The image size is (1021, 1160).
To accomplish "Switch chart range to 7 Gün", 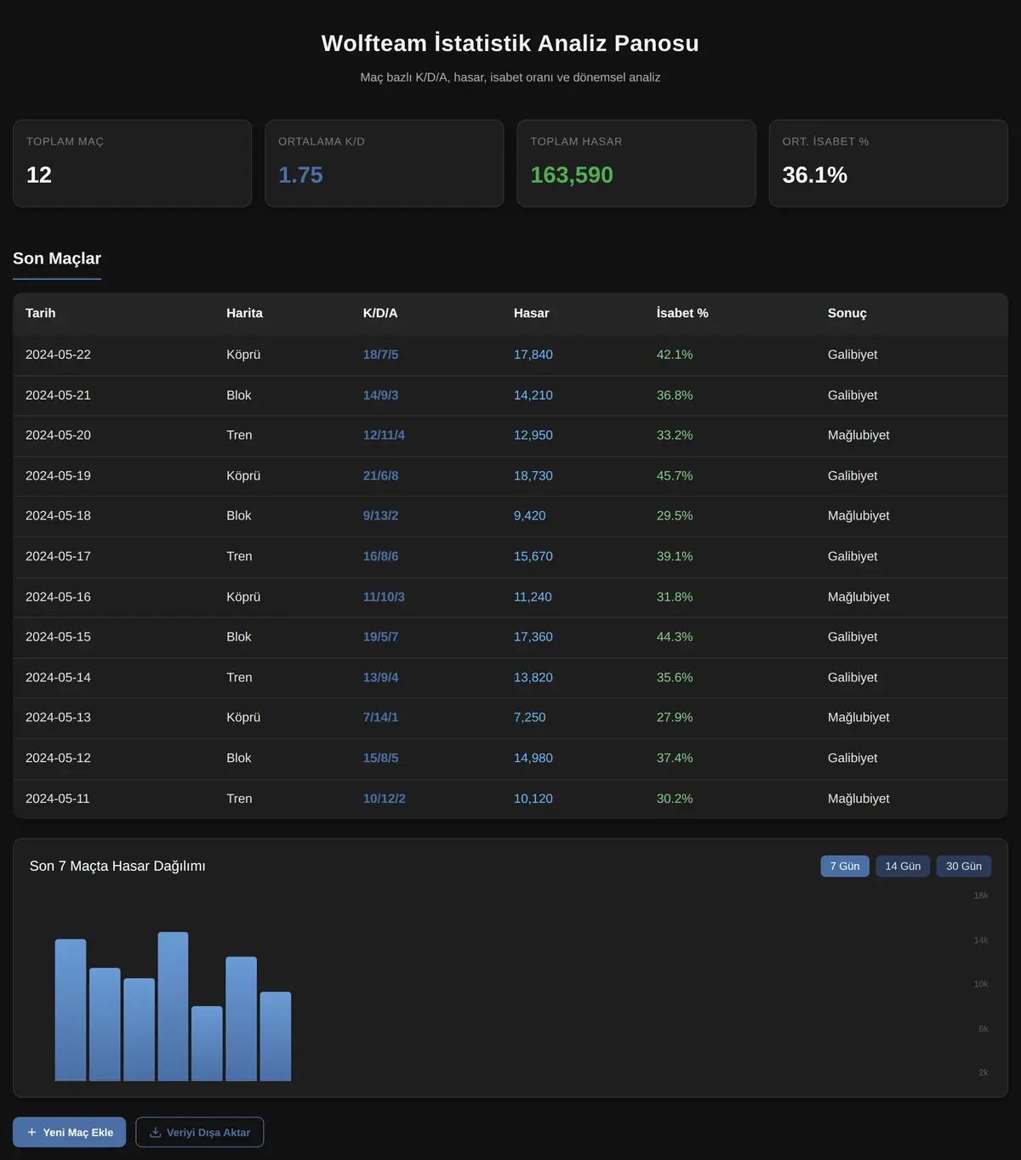I will [x=845, y=866].
